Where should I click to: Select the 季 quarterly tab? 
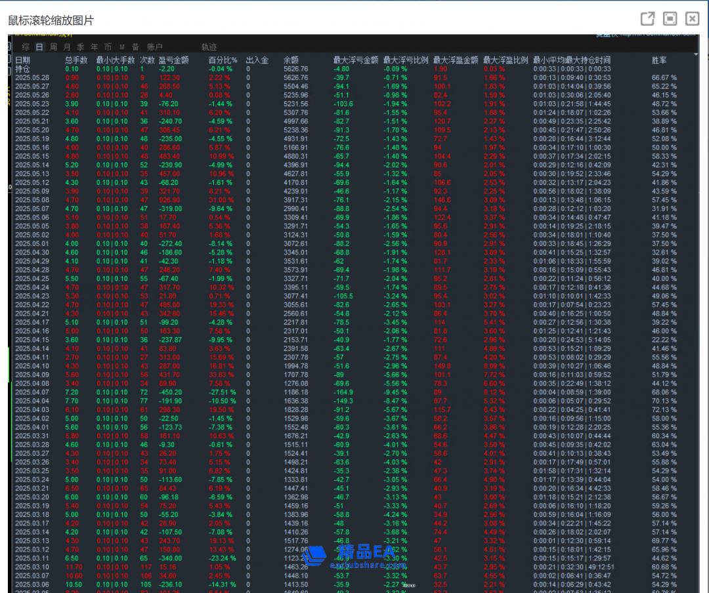coord(81,47)
